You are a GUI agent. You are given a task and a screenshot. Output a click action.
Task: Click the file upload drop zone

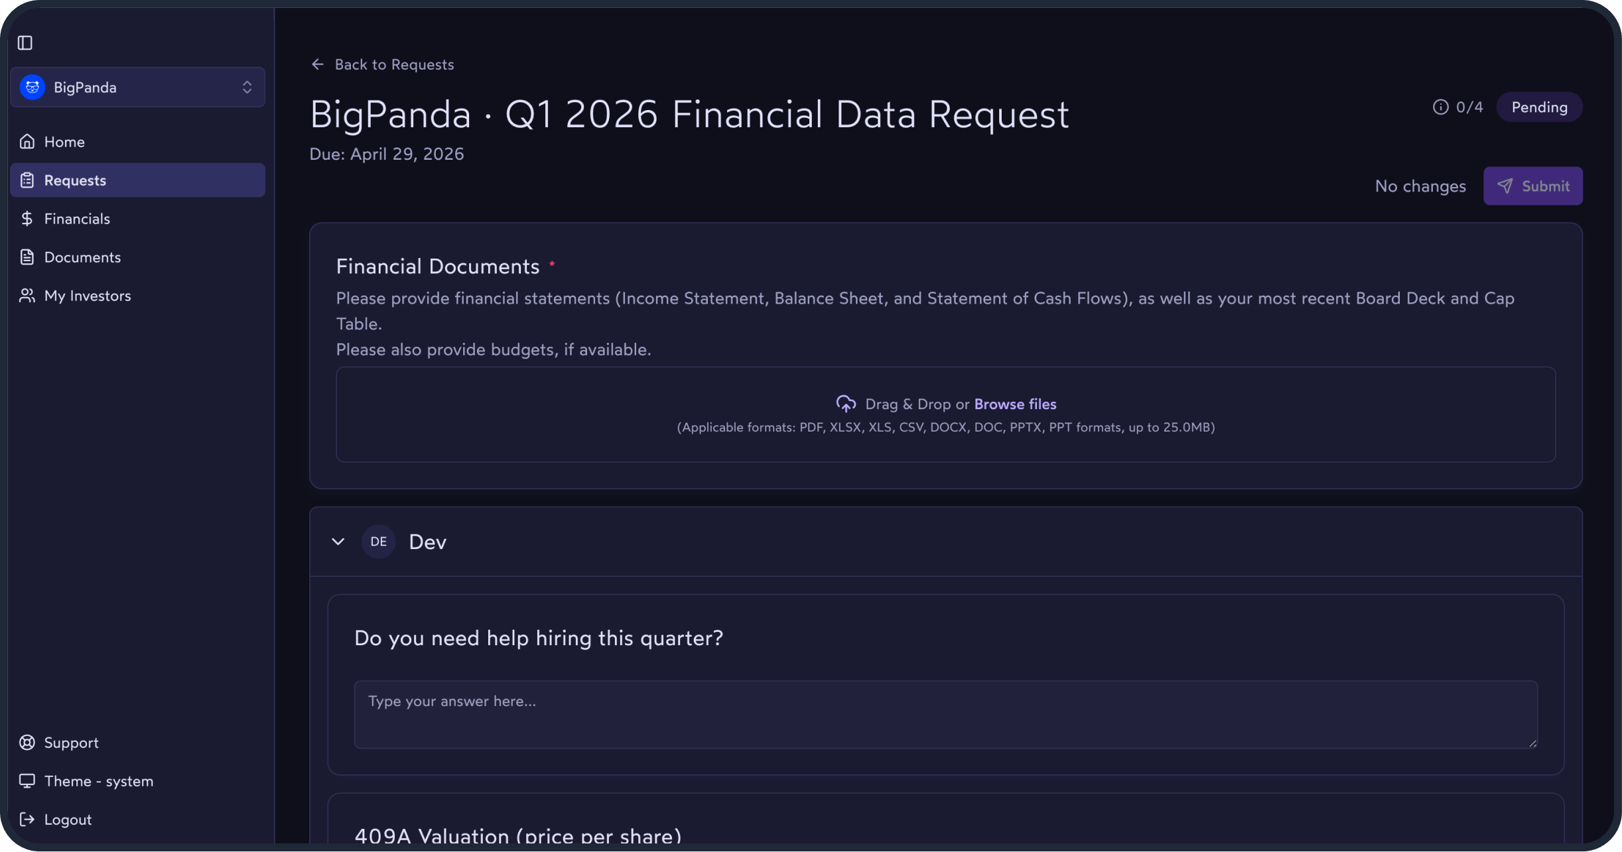945,414
